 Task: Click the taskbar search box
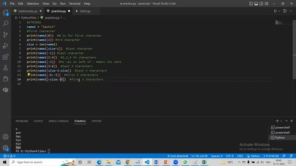43,162
